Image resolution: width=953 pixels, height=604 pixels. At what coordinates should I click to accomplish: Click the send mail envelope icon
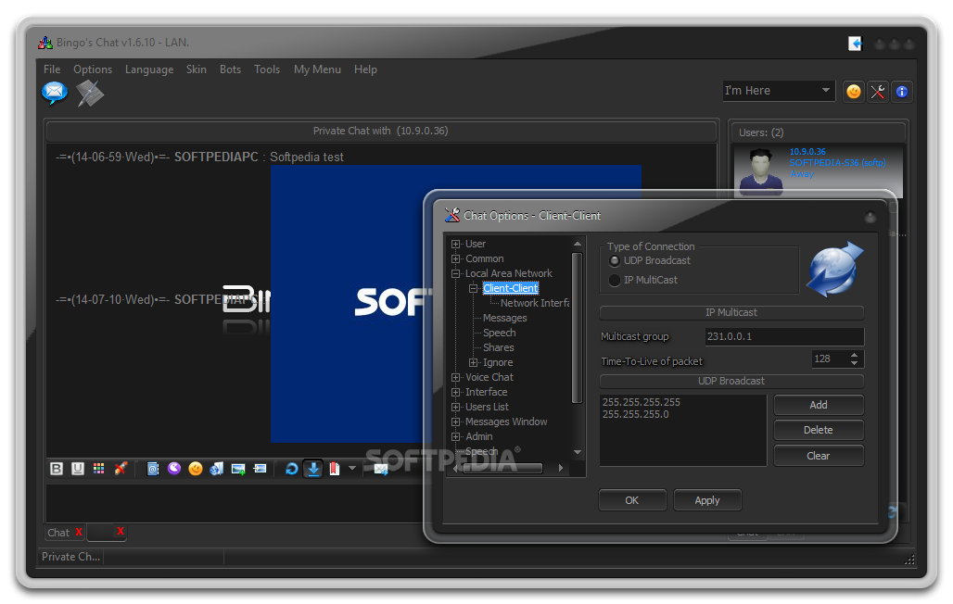(381, 469)
